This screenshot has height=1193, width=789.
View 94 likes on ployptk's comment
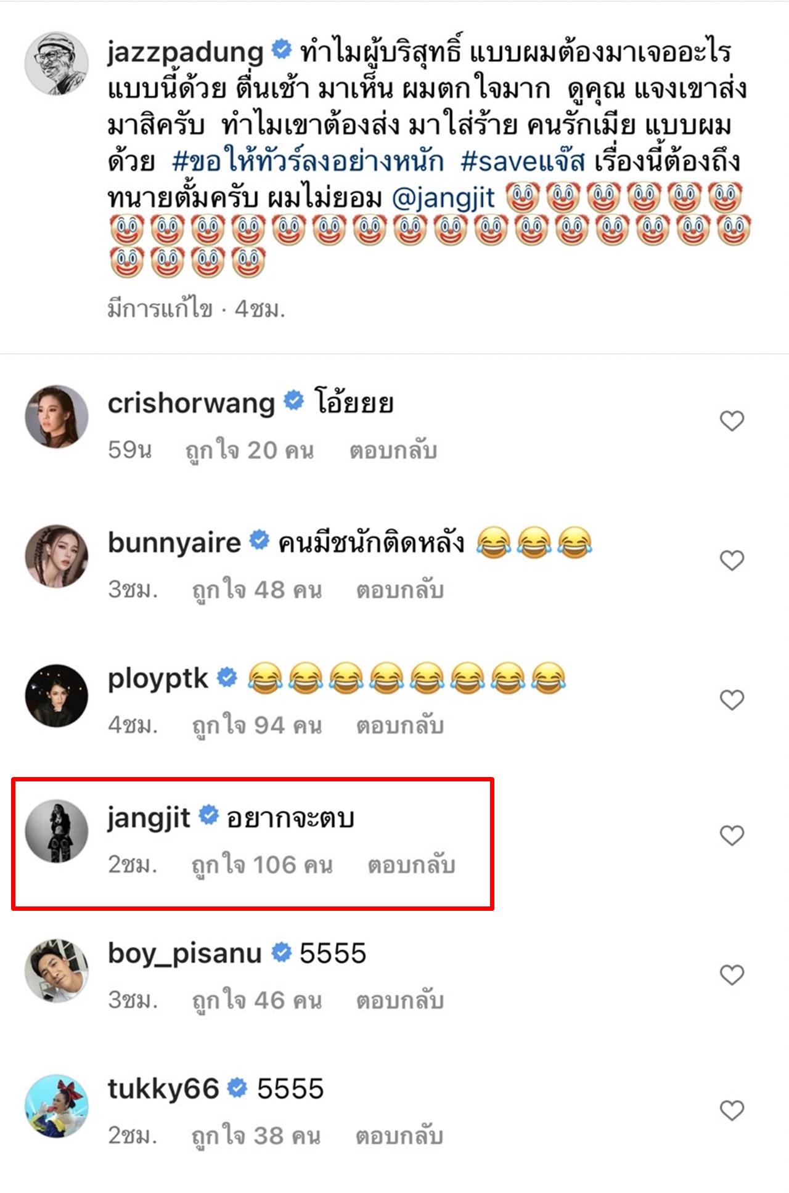pyautogui.click(x=256, y=726)
